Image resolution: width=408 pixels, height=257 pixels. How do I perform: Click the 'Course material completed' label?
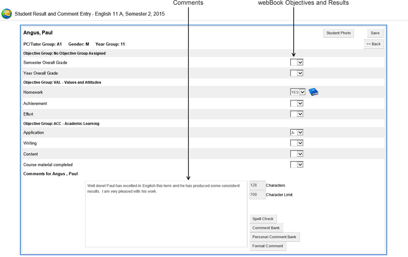click(48, 165)
